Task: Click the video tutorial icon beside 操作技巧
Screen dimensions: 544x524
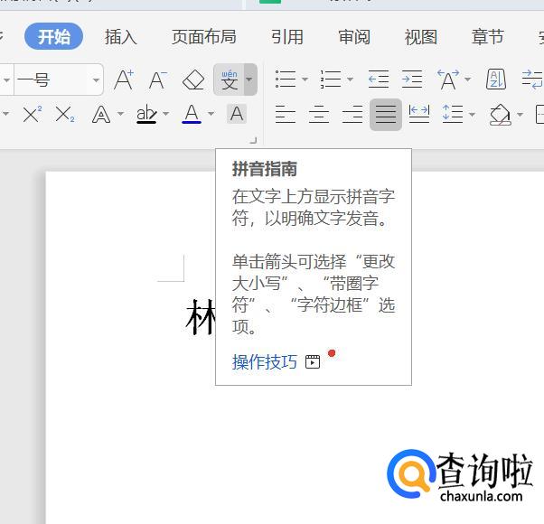Action: pyautogui.click(x=313, y=362)
